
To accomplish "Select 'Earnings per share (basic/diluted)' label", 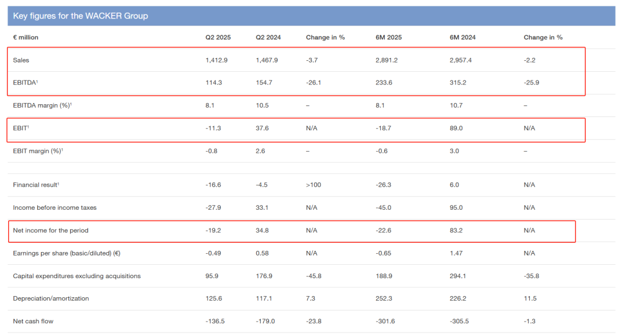I will 67,253.
